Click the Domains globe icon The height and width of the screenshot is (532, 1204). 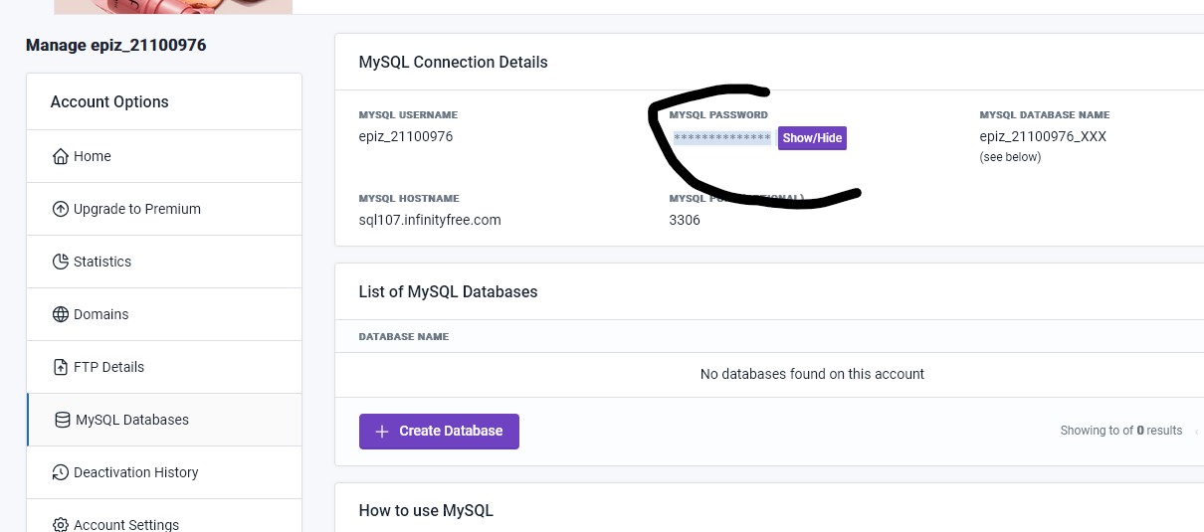coord(60,314)
